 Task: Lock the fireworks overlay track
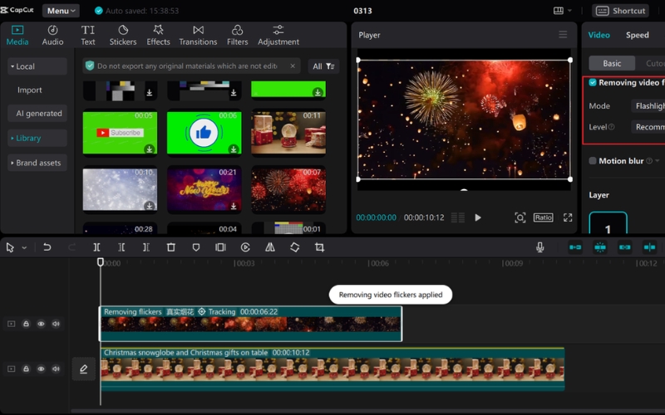[26, 324]
